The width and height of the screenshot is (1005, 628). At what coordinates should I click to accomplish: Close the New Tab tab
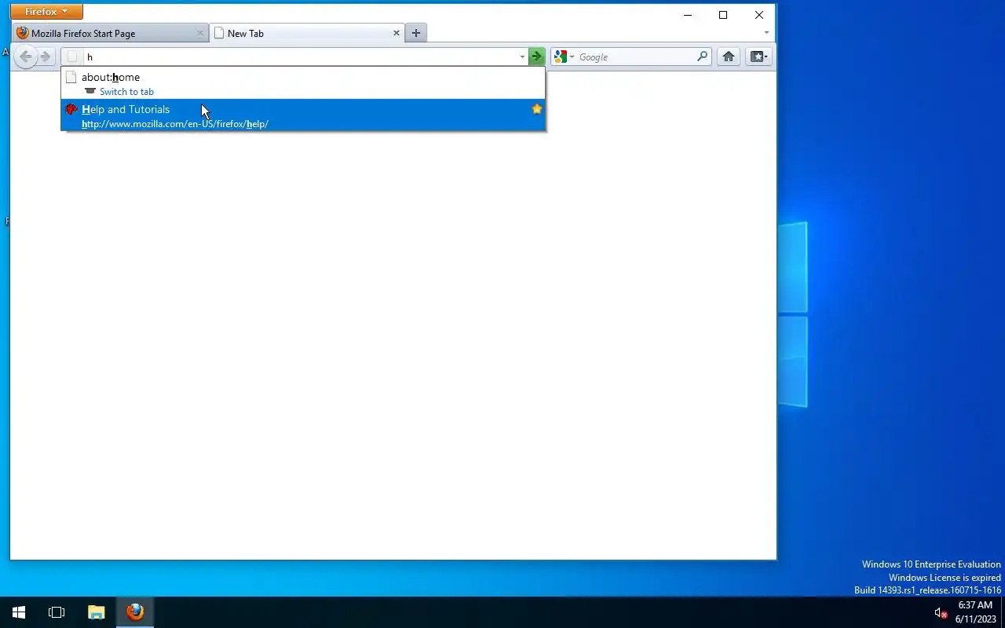(x=396, y=33)
